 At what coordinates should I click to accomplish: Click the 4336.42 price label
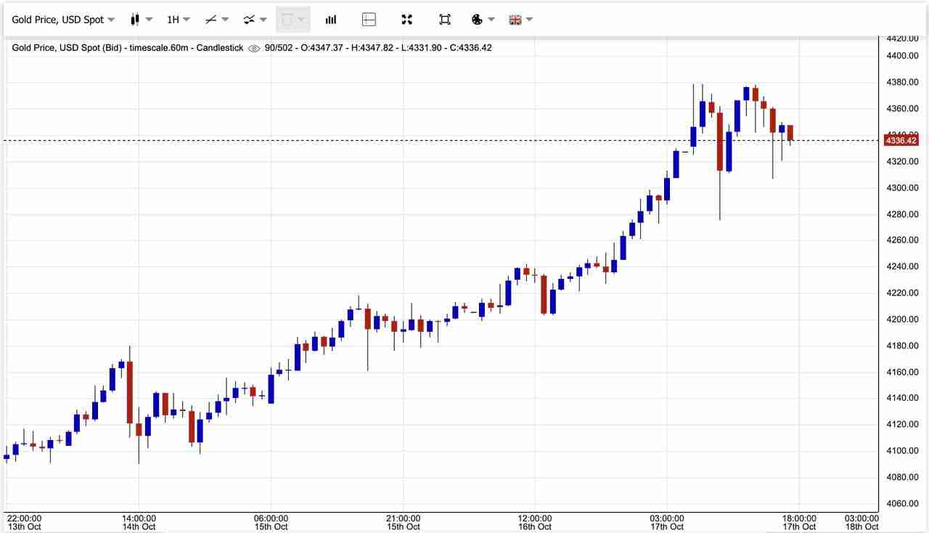click(900, 140)
